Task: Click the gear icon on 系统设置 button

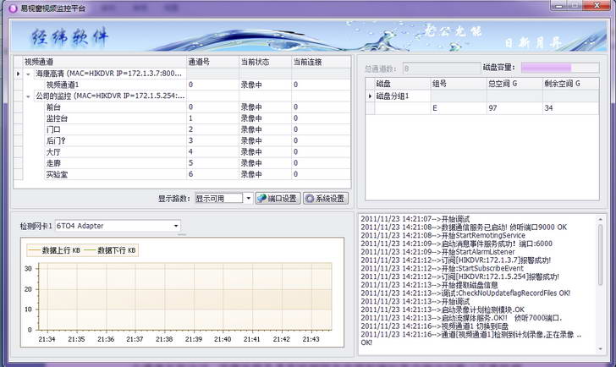Action: (310, 199)
